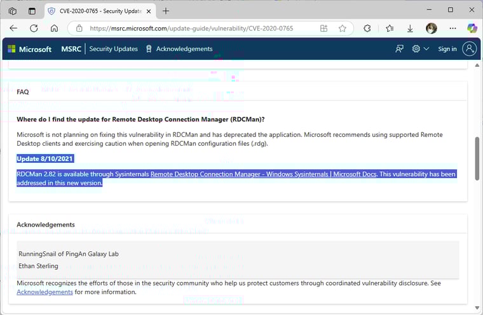Click the RDCMan update question heading

(x=140, y=120)
